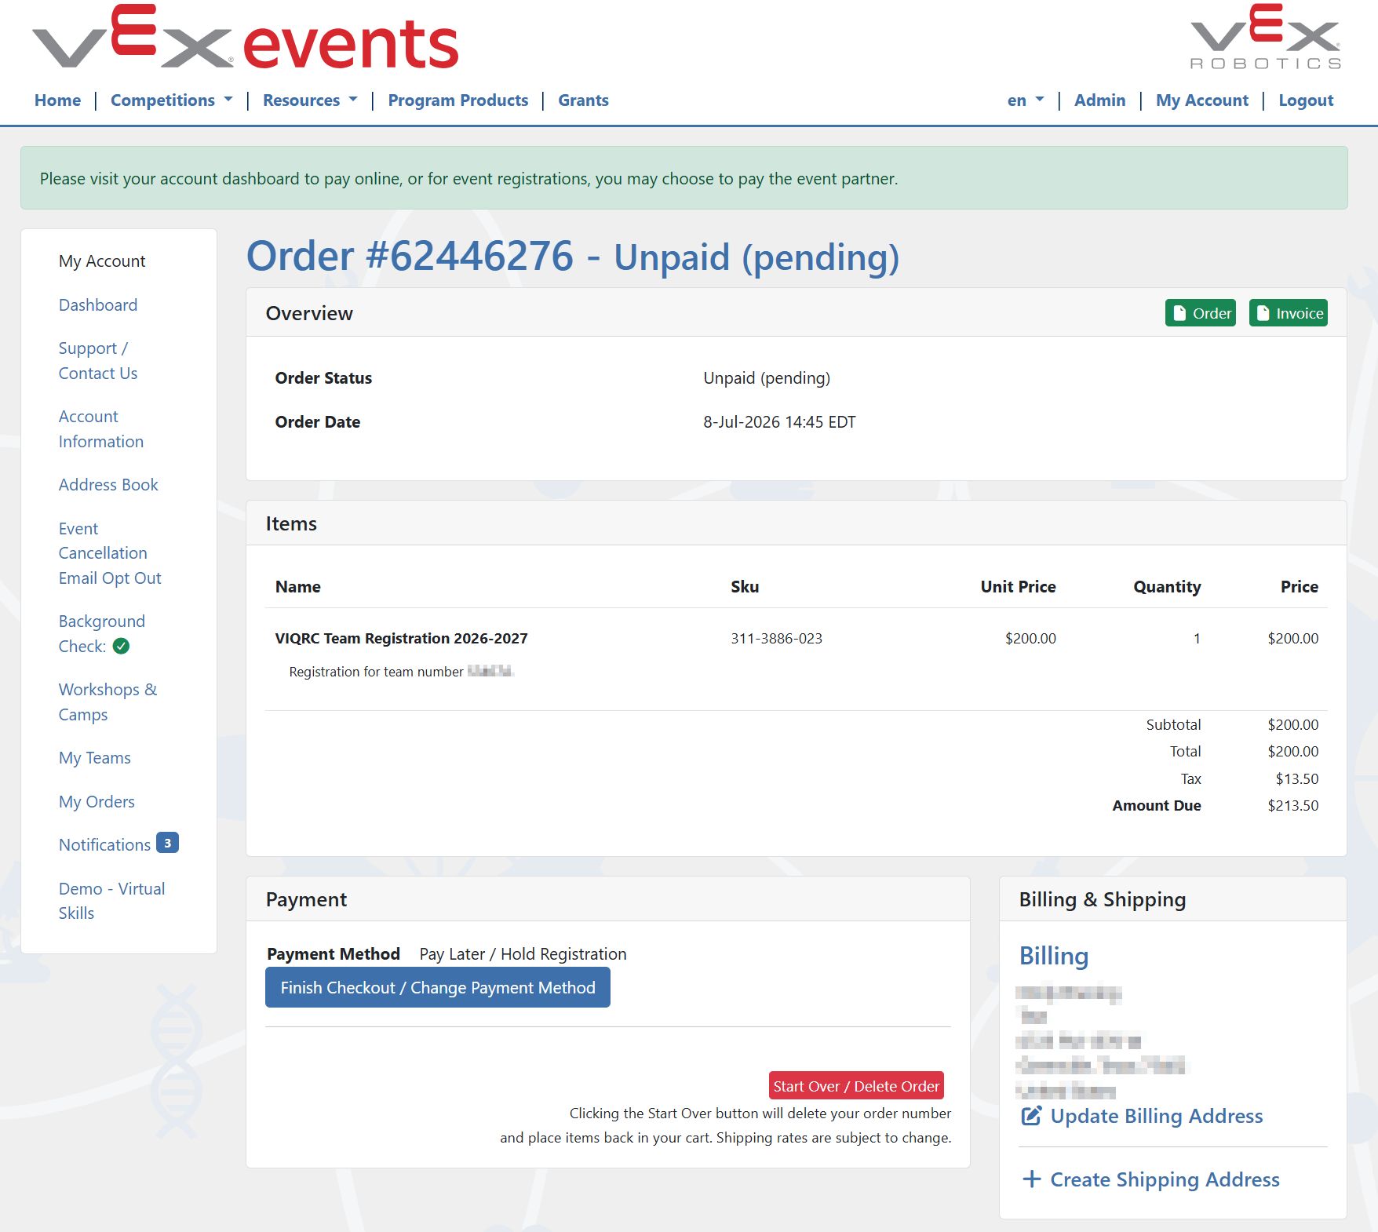The width and height of the screenshot is (1378, 1232).
Task: Click the My Account sidebar heading
Action: pyautogui.click(x=102, y=261)
